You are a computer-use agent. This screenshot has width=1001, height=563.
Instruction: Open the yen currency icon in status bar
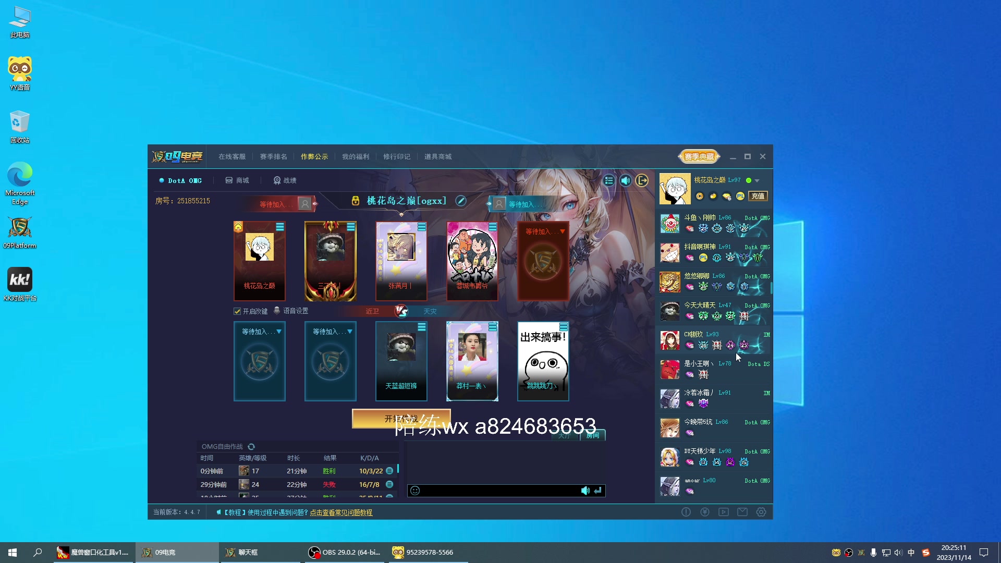pos(705,512)
